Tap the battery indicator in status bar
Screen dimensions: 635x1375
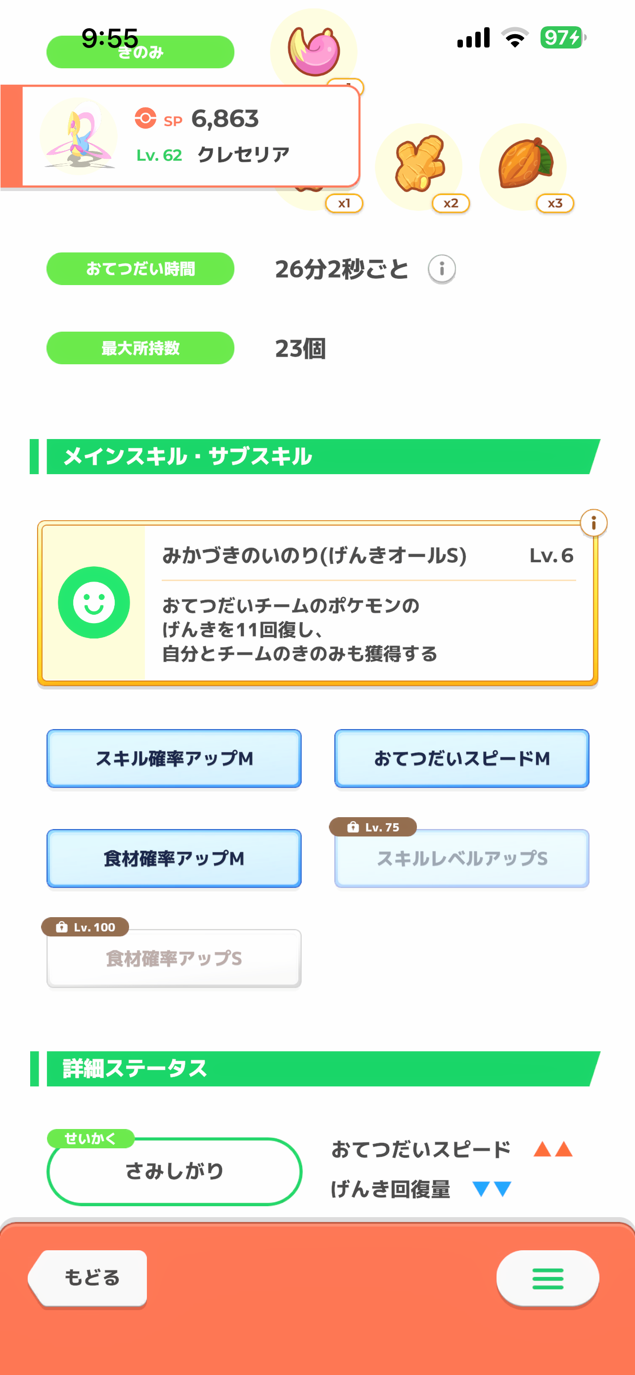[x=562, y=37]
